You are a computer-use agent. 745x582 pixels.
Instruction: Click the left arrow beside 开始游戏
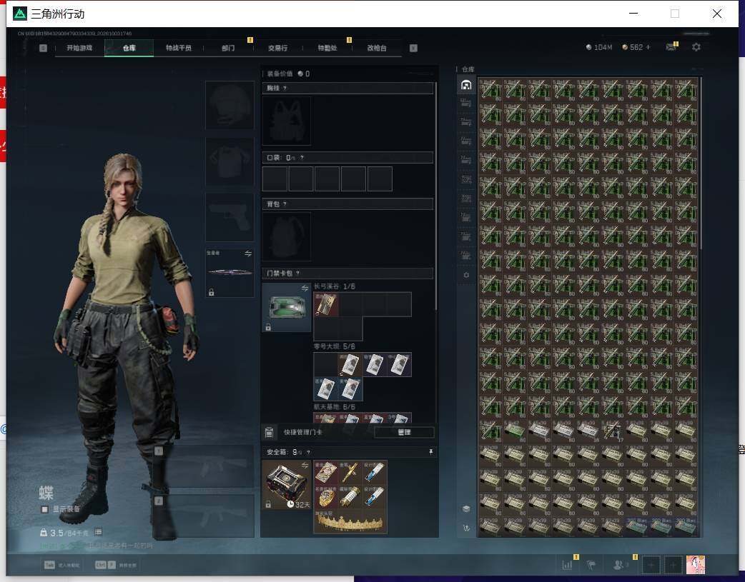point(43,48)
